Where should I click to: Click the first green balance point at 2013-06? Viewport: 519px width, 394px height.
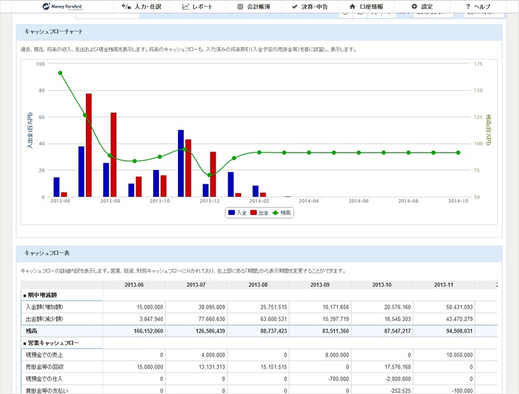pyautogui.click(x=60, y=73)
